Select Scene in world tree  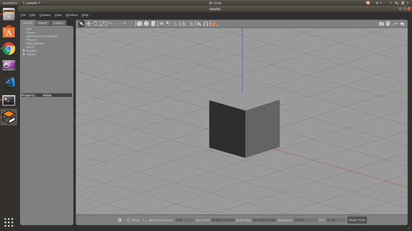coord(30,33)
